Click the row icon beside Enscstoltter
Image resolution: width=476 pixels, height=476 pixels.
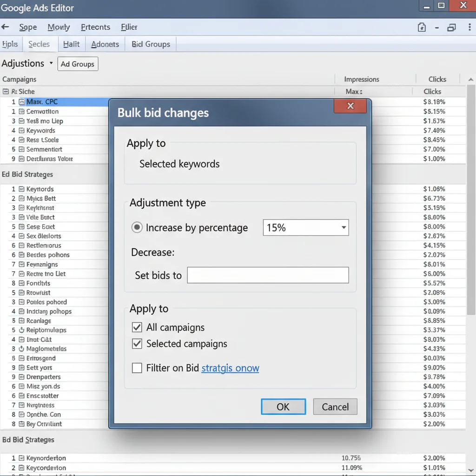(21, 396)
